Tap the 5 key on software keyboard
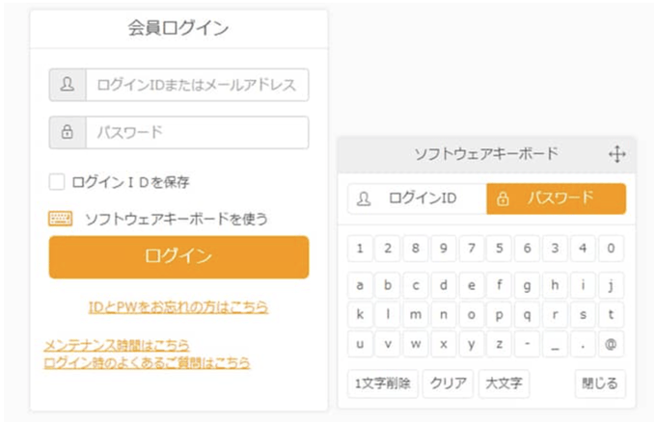The image size is (656, 422). [x=499, y=249]
